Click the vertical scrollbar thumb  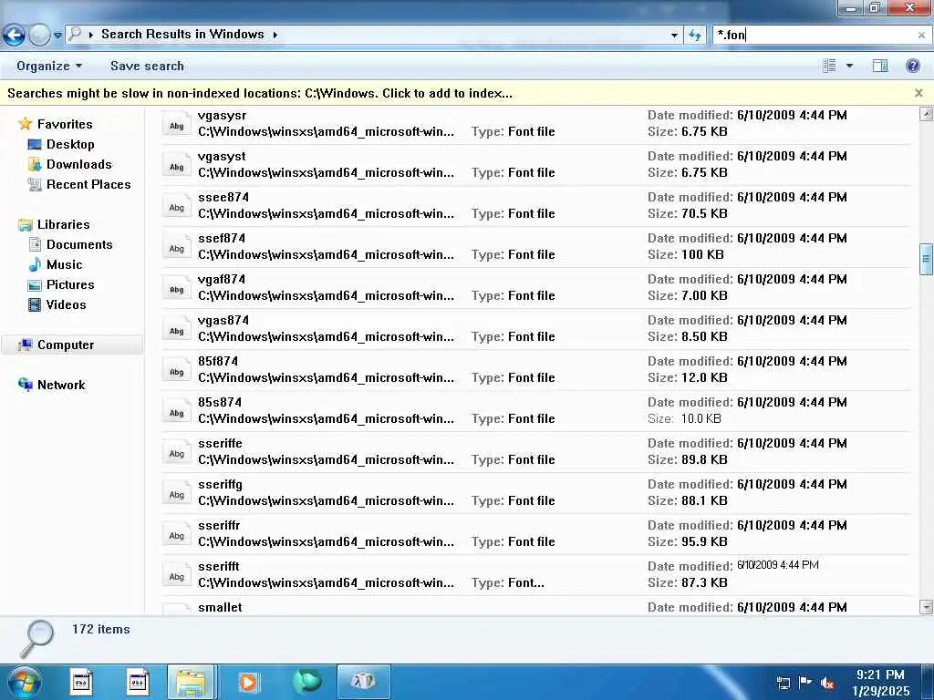point(926,258)
